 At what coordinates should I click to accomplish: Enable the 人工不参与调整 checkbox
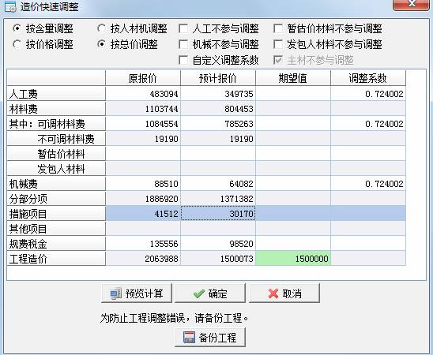click(x=183, y=28)
